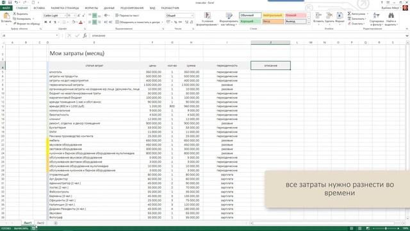Add a new sheet with the plus icon
410x231 pixels.
point(56,223)
